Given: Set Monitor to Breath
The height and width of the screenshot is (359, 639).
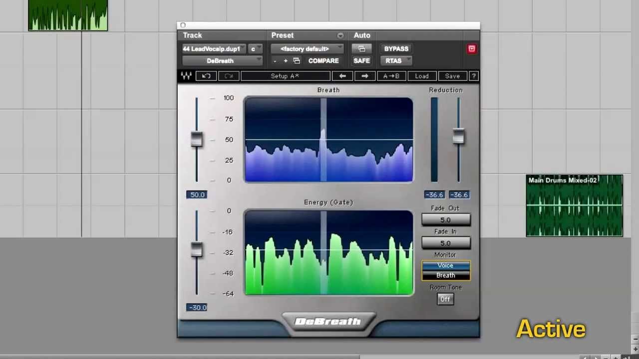Looking at the screenshot, I should 445,275.
